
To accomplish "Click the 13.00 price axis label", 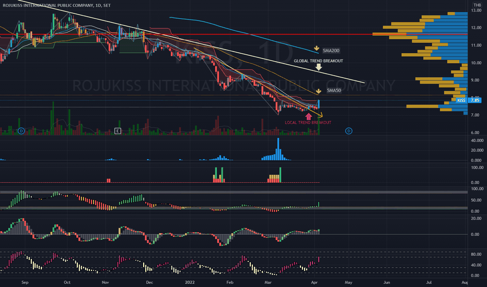I will click(476, 10).
